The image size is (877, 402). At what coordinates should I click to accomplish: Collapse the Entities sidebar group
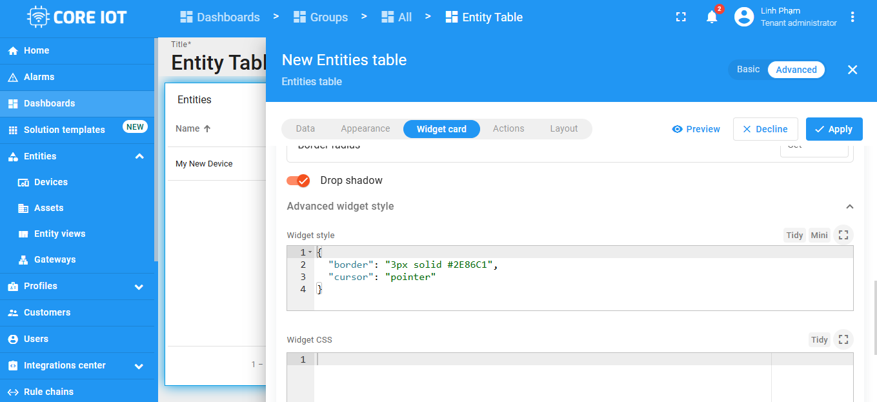pos(139,156)
